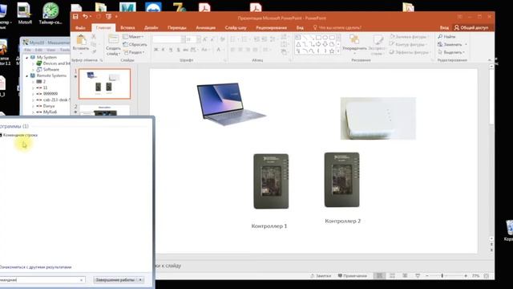Click Завершение работы shutdown button
Viewport: 513px width, 289px height.
(x=115, y=280)
